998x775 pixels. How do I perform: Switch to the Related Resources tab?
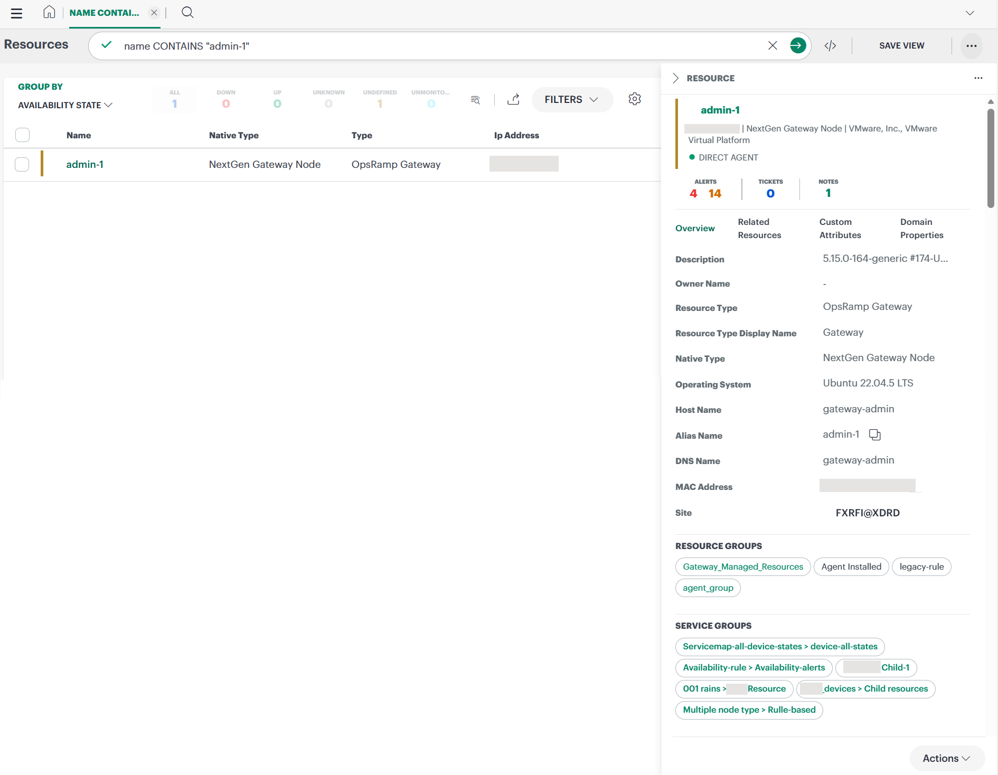point(759,229)
